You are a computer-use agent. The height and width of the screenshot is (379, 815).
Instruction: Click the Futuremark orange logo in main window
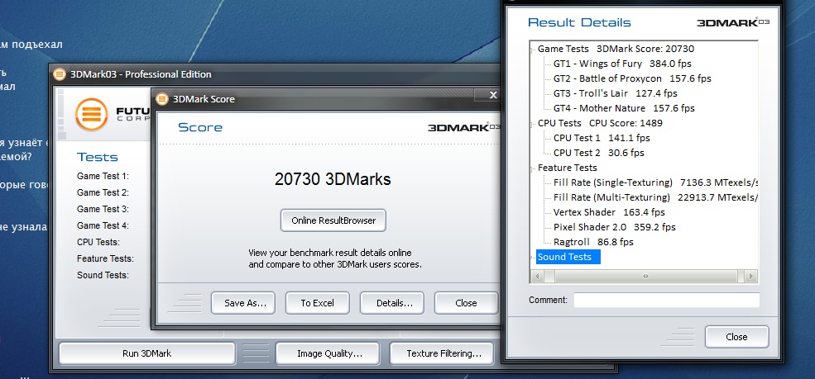[92, 115]
